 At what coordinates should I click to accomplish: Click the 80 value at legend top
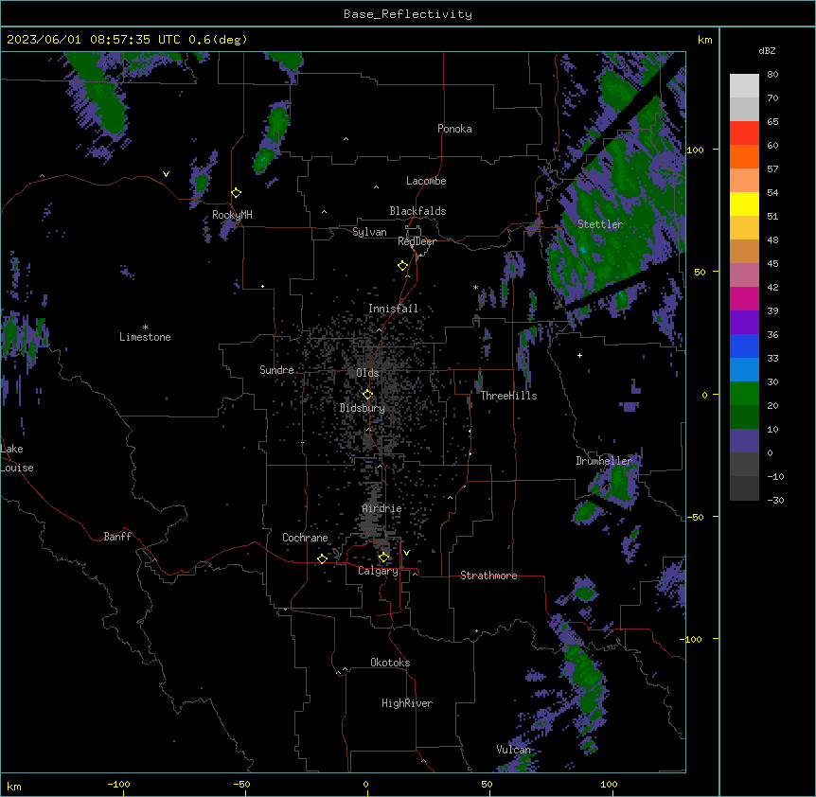(772, 75)
